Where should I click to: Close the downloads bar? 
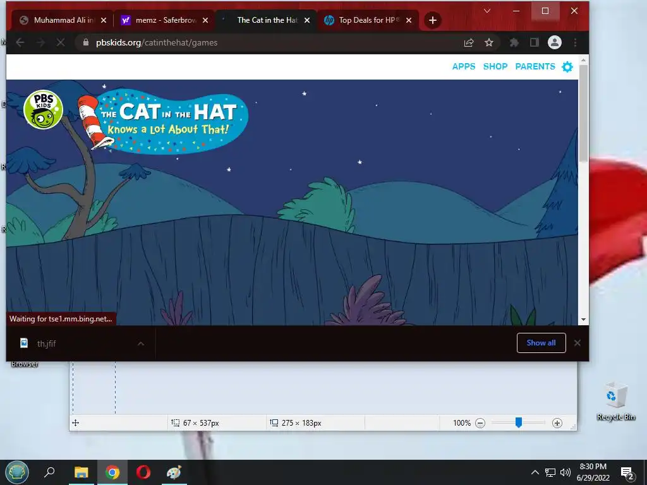[x=577, y=343]
